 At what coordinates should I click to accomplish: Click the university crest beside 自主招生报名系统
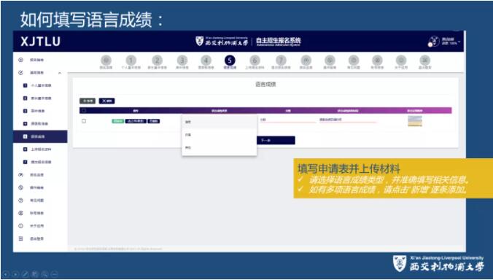pos(199,41)
